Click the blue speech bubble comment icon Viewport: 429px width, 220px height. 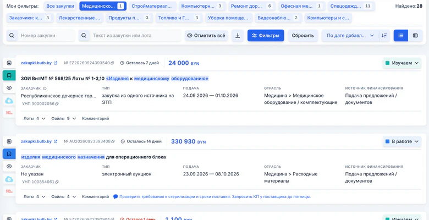(x=116, y=196)
